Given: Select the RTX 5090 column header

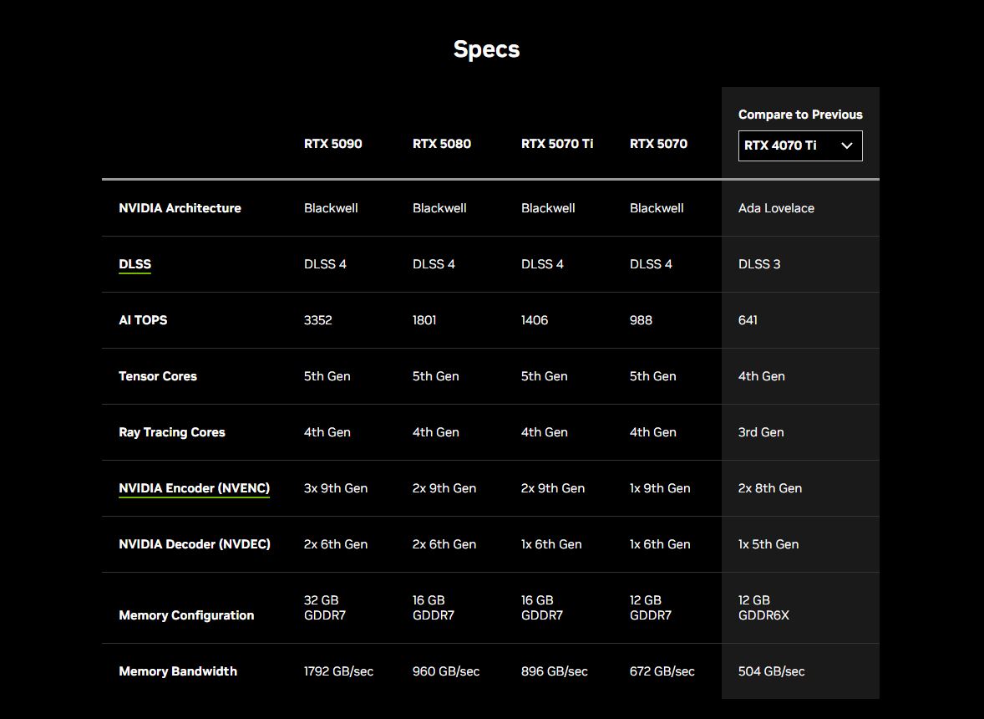Looking at the screenshot, I should coord(332,144).
